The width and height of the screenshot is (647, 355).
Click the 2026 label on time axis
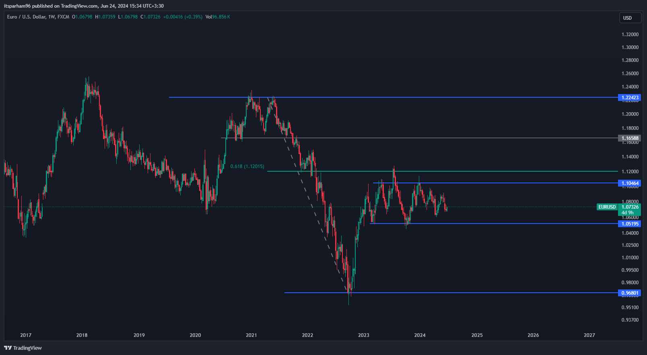pos(533,335)
